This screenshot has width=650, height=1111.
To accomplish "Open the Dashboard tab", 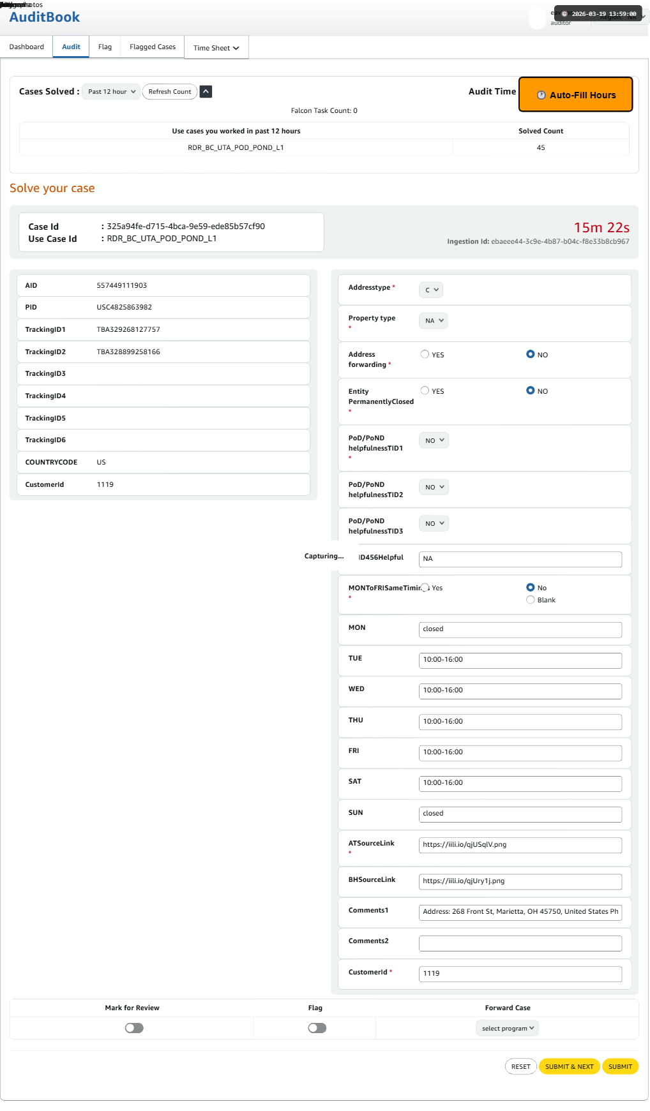I will 27,47.
